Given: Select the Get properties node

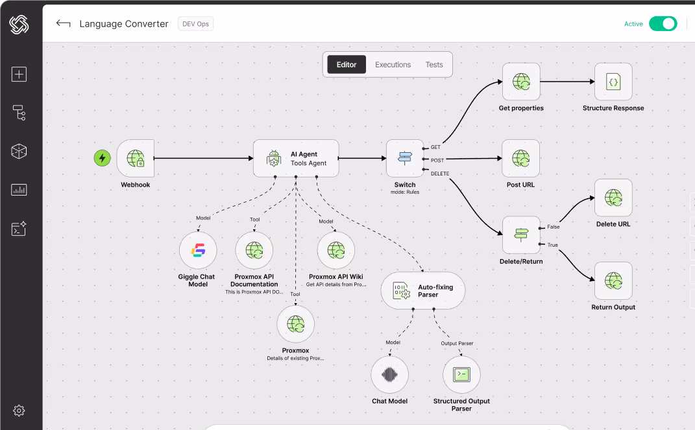Looking at the screenshot, I should pyautogui.click(x=520, y=82).
